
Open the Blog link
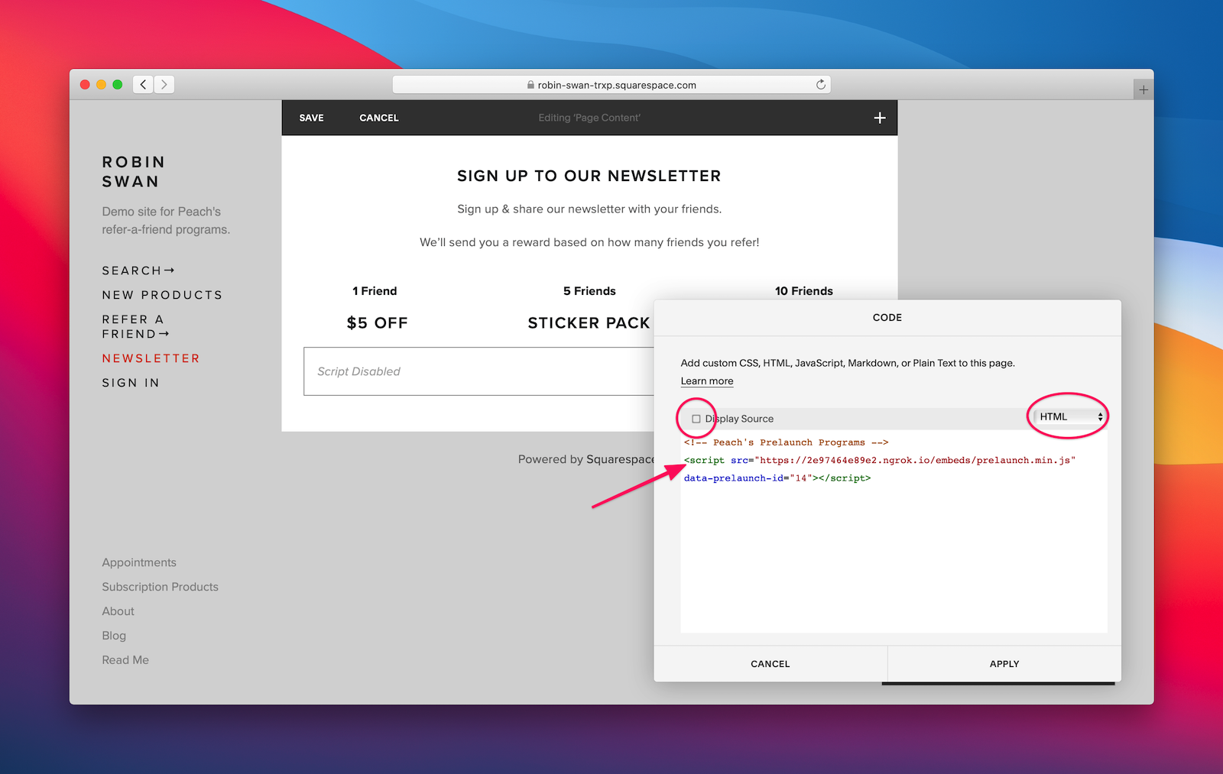114,636
